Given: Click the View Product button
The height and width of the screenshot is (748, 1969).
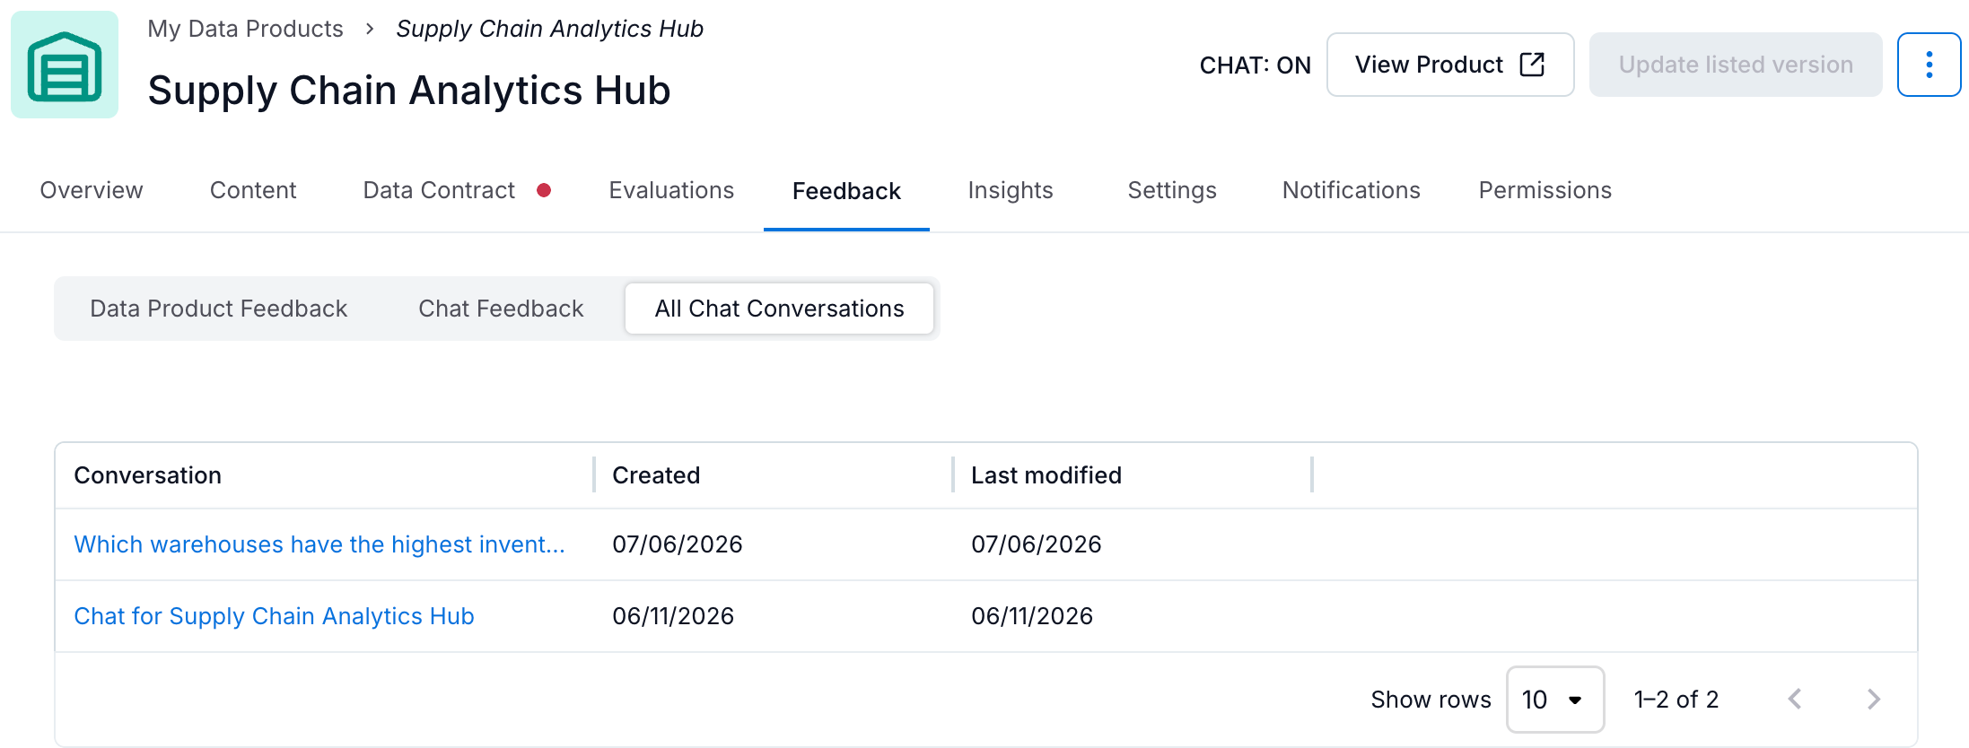Looking at the screenshot, I should point(1450,65).
